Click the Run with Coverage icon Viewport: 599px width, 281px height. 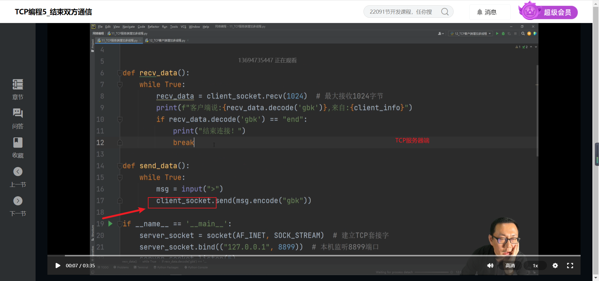click(509, 34)
